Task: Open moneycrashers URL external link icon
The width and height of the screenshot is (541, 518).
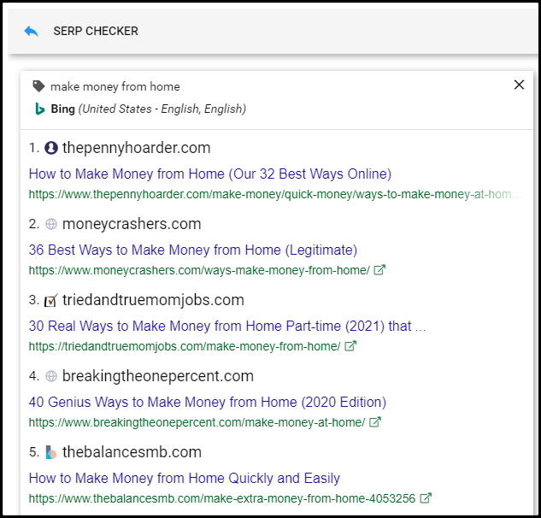Action: pos(380,270)
